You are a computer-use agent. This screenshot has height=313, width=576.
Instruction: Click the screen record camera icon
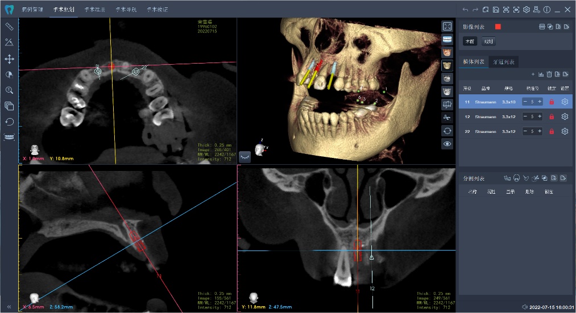click(x=516, y=10)
